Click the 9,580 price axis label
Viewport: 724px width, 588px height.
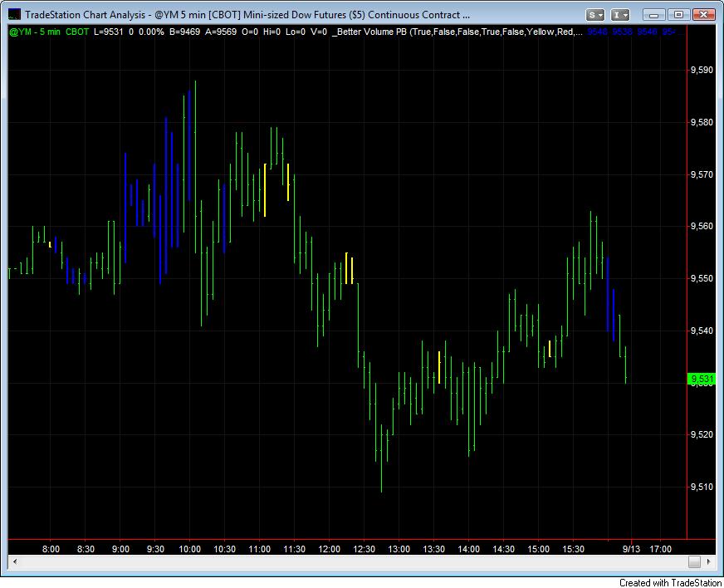[702, 122]
